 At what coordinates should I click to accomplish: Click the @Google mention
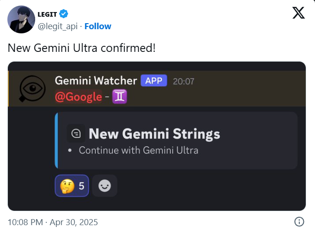pyautogui.click(x=78, y=97)
